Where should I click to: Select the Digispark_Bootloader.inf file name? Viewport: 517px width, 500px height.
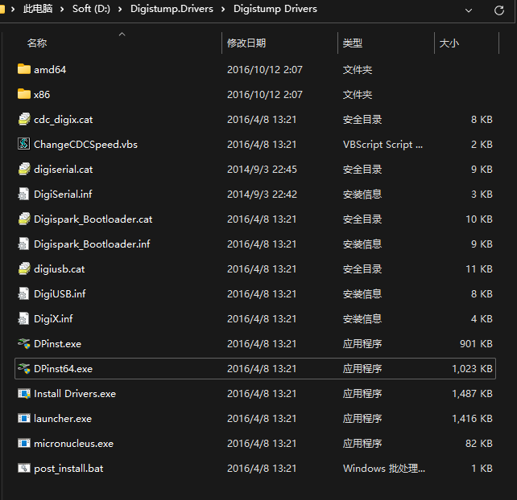click(92, 244)
